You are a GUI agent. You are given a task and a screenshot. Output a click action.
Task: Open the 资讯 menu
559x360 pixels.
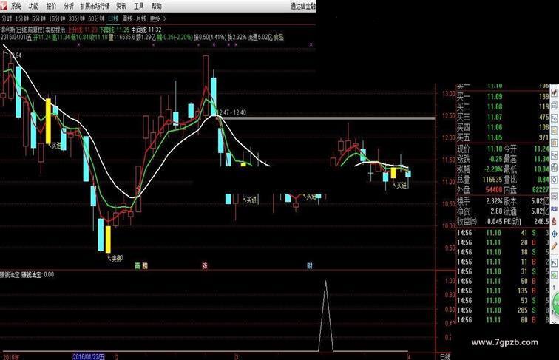tap(121, 6)
